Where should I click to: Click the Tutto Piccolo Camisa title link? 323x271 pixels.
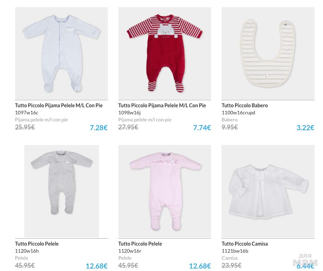tap(245, 244)
